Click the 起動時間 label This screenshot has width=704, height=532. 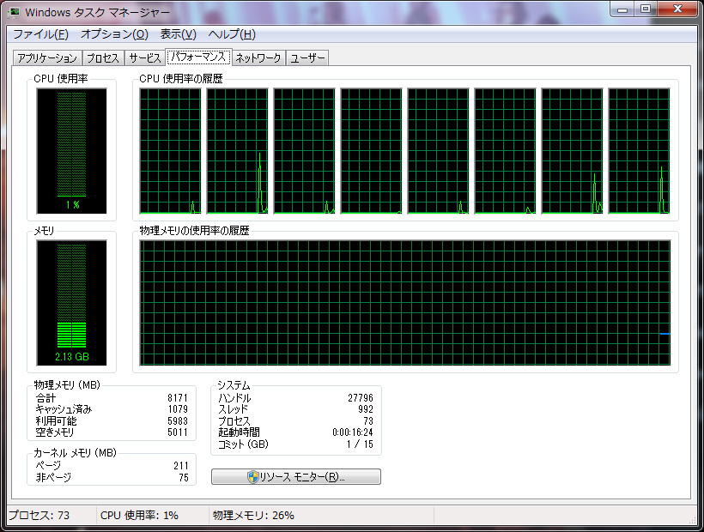239,432
